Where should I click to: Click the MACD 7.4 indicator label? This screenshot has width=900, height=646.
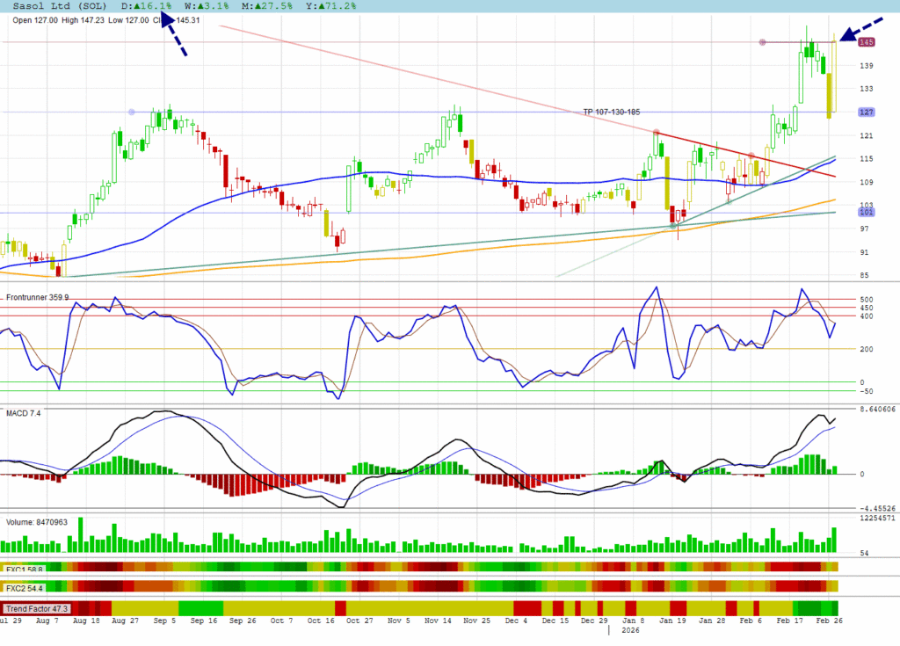[24, 412]
